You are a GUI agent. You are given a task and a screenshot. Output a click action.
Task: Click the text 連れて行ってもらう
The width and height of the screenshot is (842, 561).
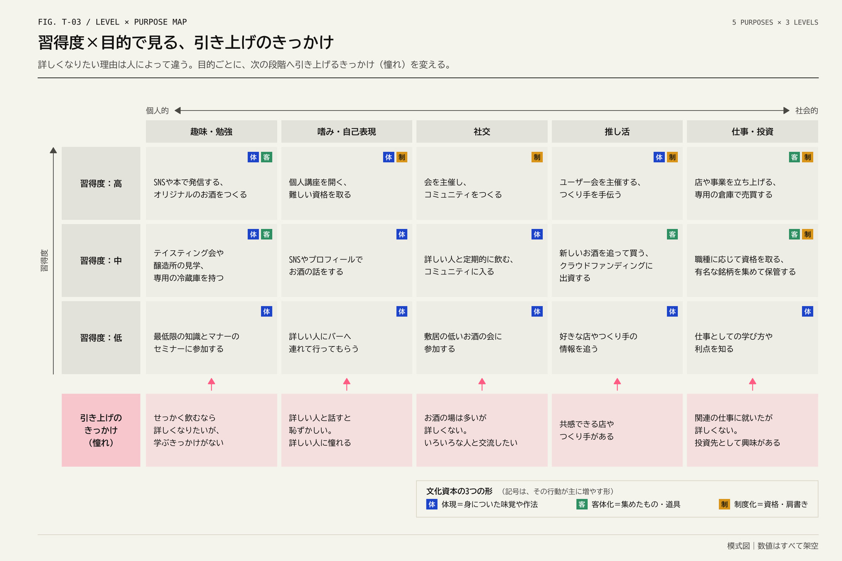[x=324, y=349]
